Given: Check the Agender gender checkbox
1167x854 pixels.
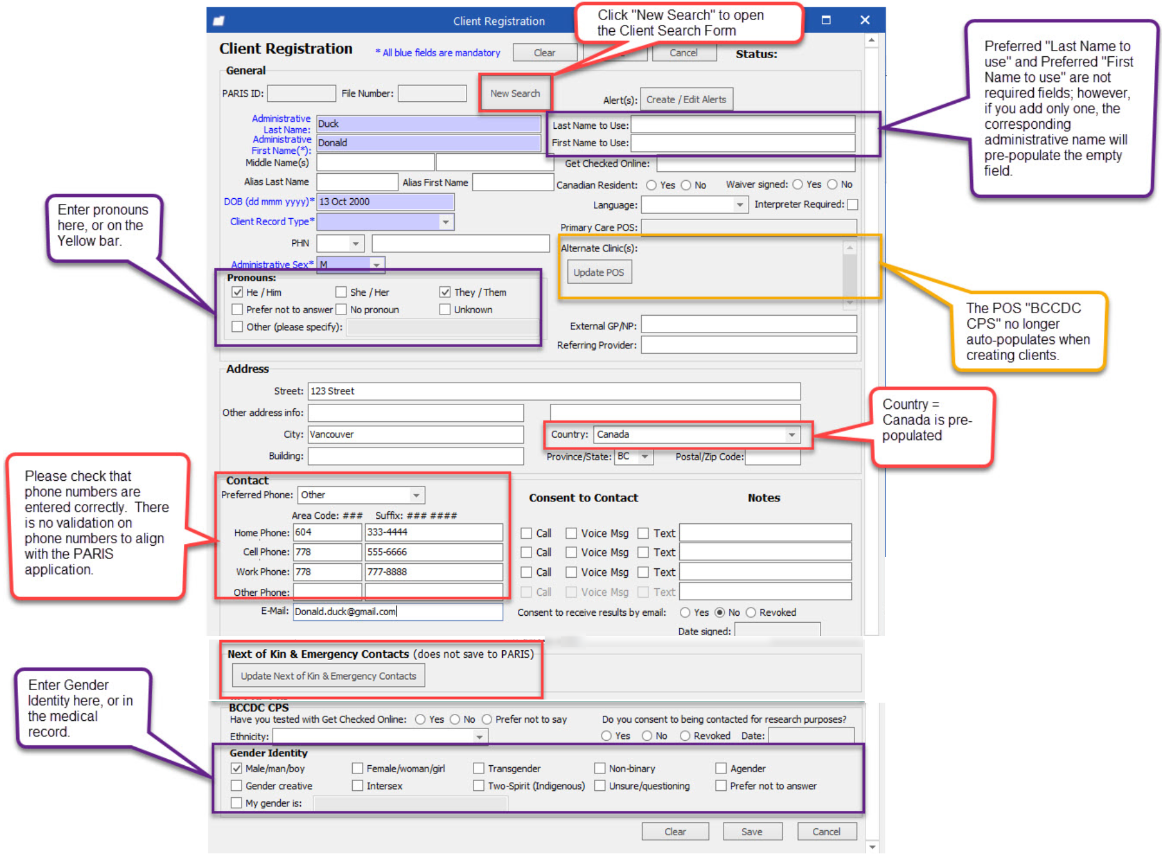Looking at the screenshot, I should 721,768.
